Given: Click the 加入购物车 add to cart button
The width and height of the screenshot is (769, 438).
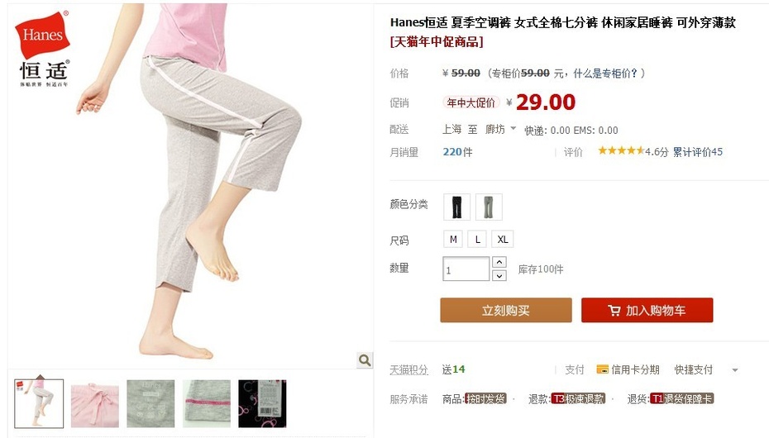Looking at the screenshot, I should (647, 310).
